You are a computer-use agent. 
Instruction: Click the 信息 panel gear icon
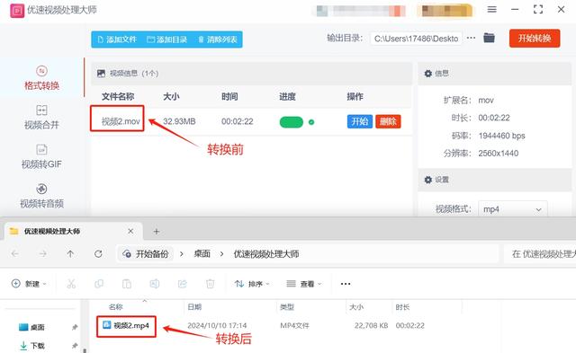tap(428, 74)
